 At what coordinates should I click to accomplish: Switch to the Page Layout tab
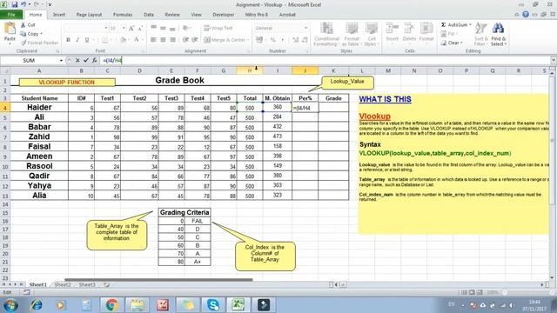pyautogui.click(x=89, y=15)
